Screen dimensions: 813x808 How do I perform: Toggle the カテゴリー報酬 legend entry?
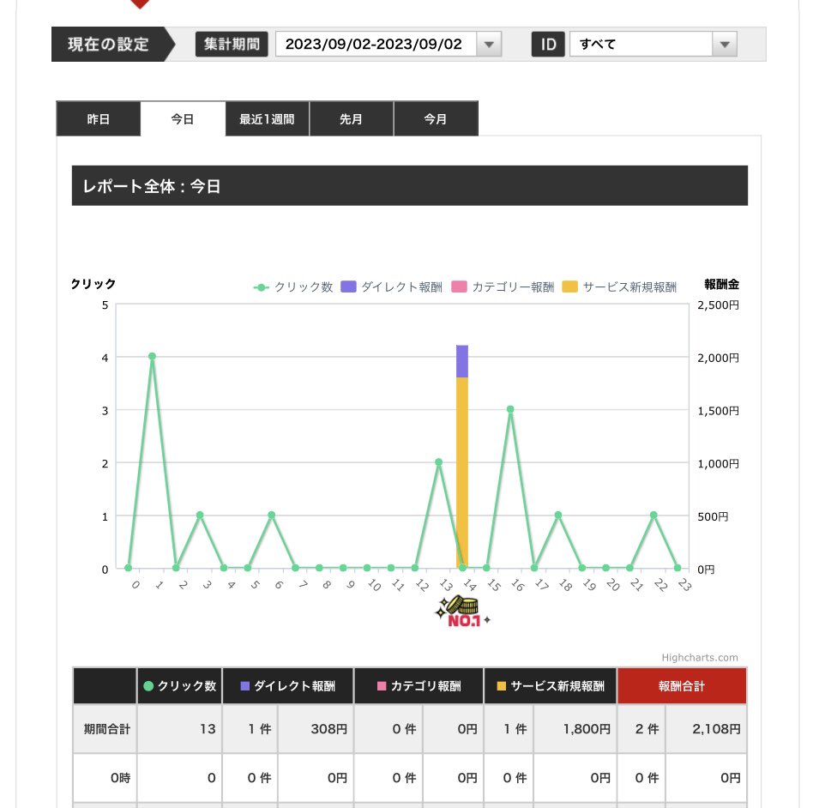pos(503,286)
